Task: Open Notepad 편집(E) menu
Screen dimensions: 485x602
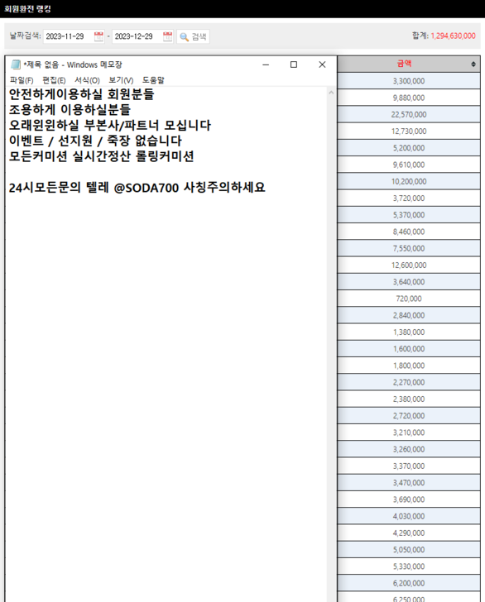Action: (x=54, y=80)
